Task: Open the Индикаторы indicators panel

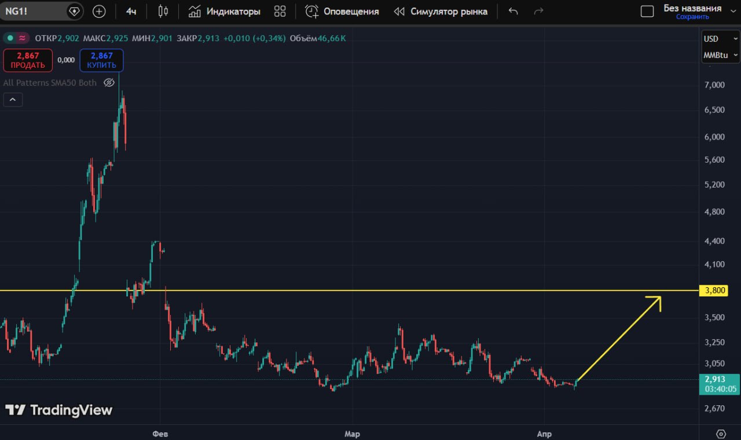Action: click(225, 11)
